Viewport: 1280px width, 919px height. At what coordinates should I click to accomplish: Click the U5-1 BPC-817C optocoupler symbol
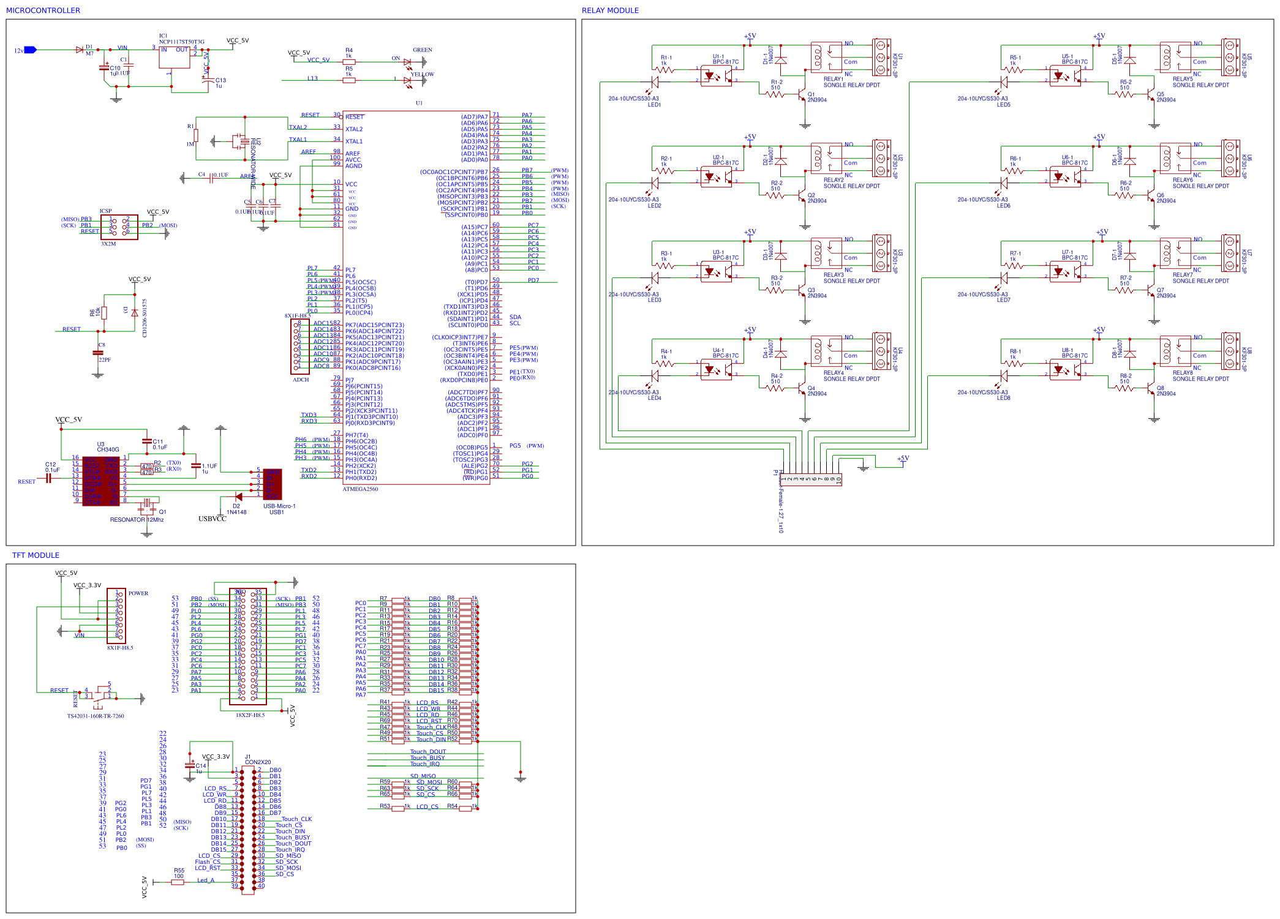(1065, 75)
